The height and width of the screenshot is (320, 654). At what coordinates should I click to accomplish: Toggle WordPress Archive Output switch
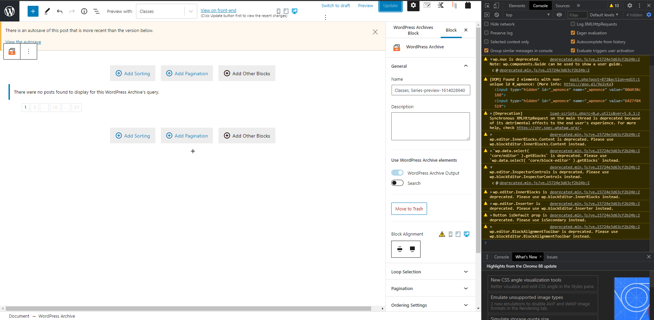click(x=397, y=173)
